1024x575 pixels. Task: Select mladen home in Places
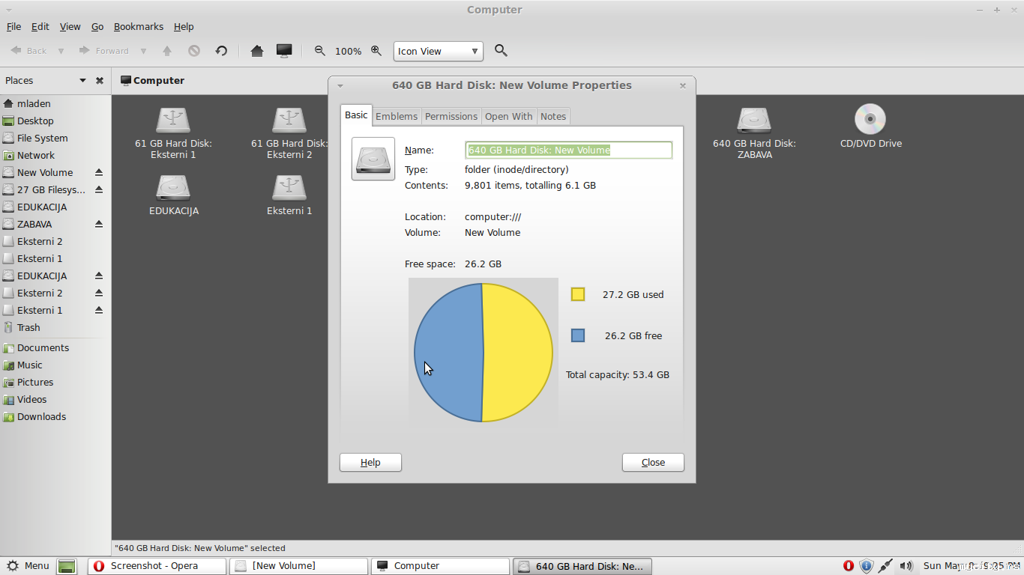[34, 104]
